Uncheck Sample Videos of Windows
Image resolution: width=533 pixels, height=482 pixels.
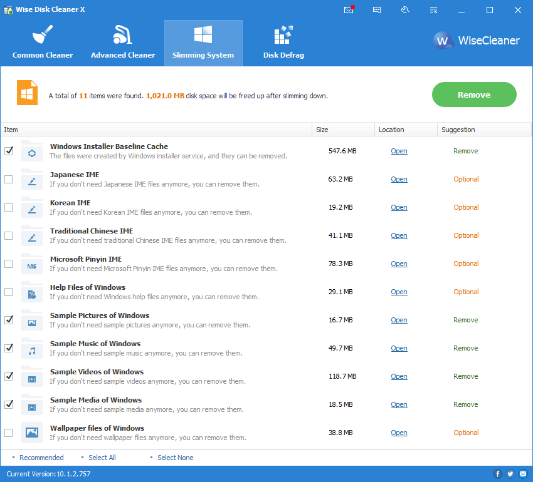[x=9, y=376]
